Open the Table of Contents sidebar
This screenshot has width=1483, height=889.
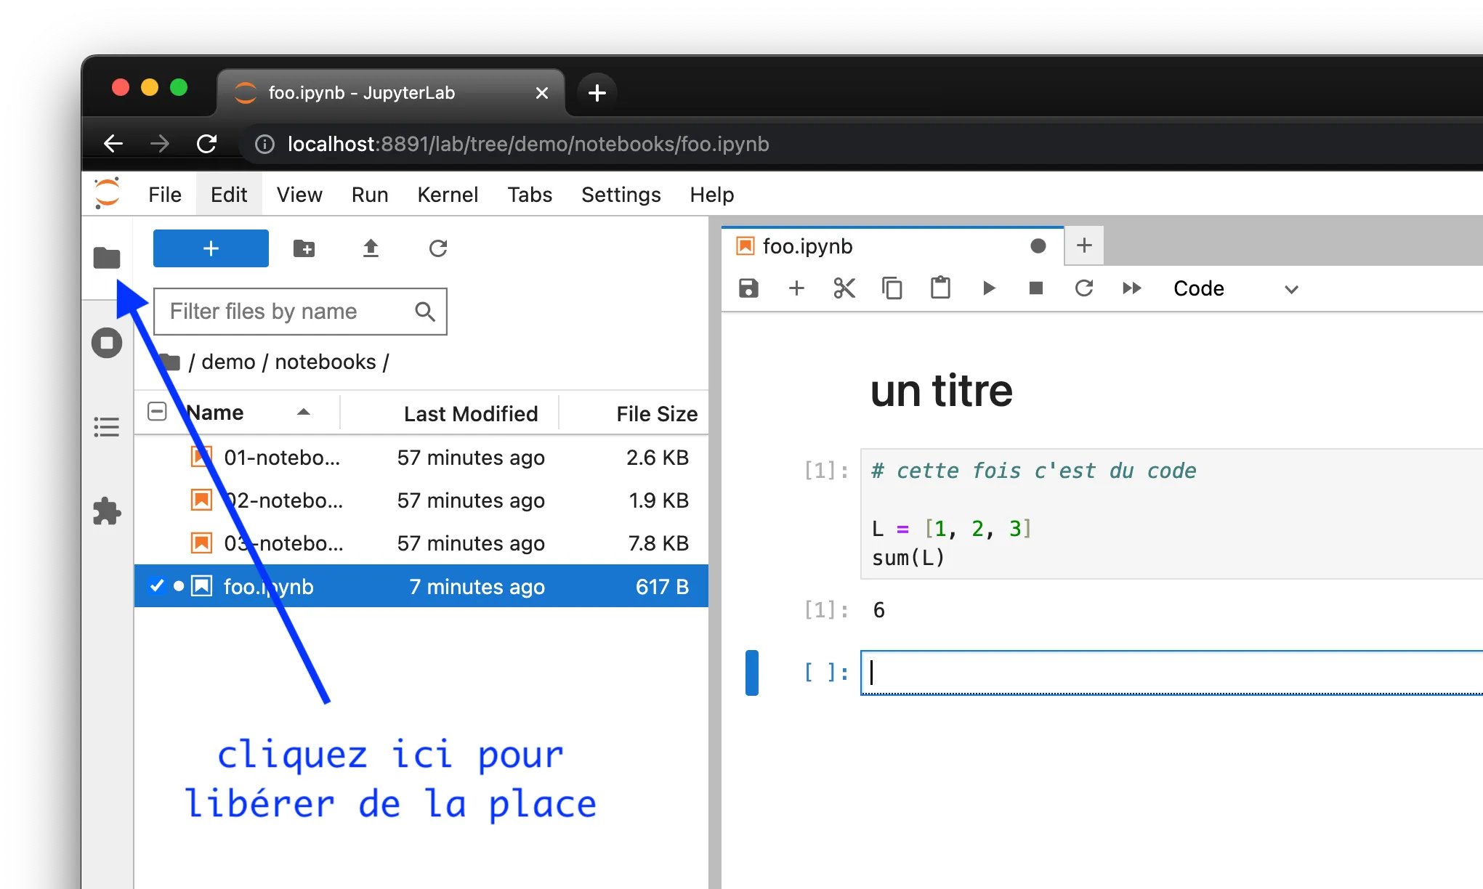[107, 427]
